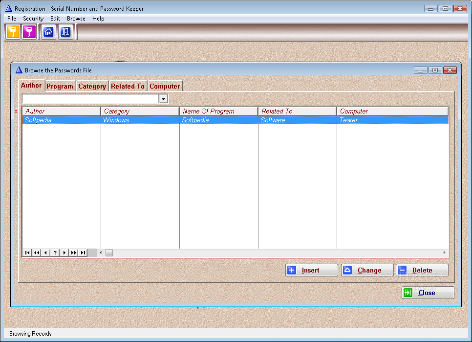Maximize the Browse the Passwords File window

click(435, 70)
